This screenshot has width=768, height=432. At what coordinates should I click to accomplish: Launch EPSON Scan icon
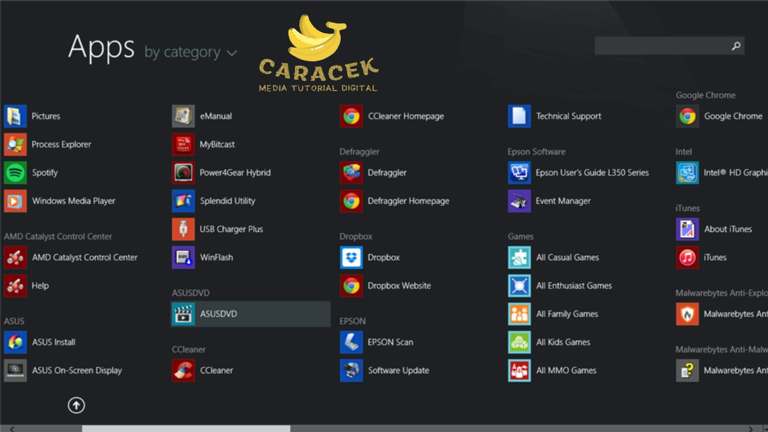click(x=351, y=342)
